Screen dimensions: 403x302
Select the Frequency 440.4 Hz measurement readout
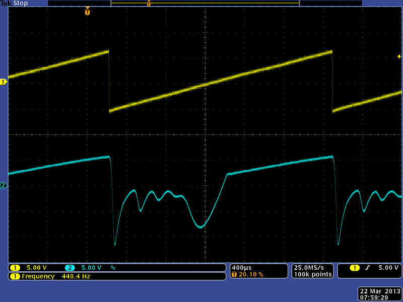(x=55, y=276)
